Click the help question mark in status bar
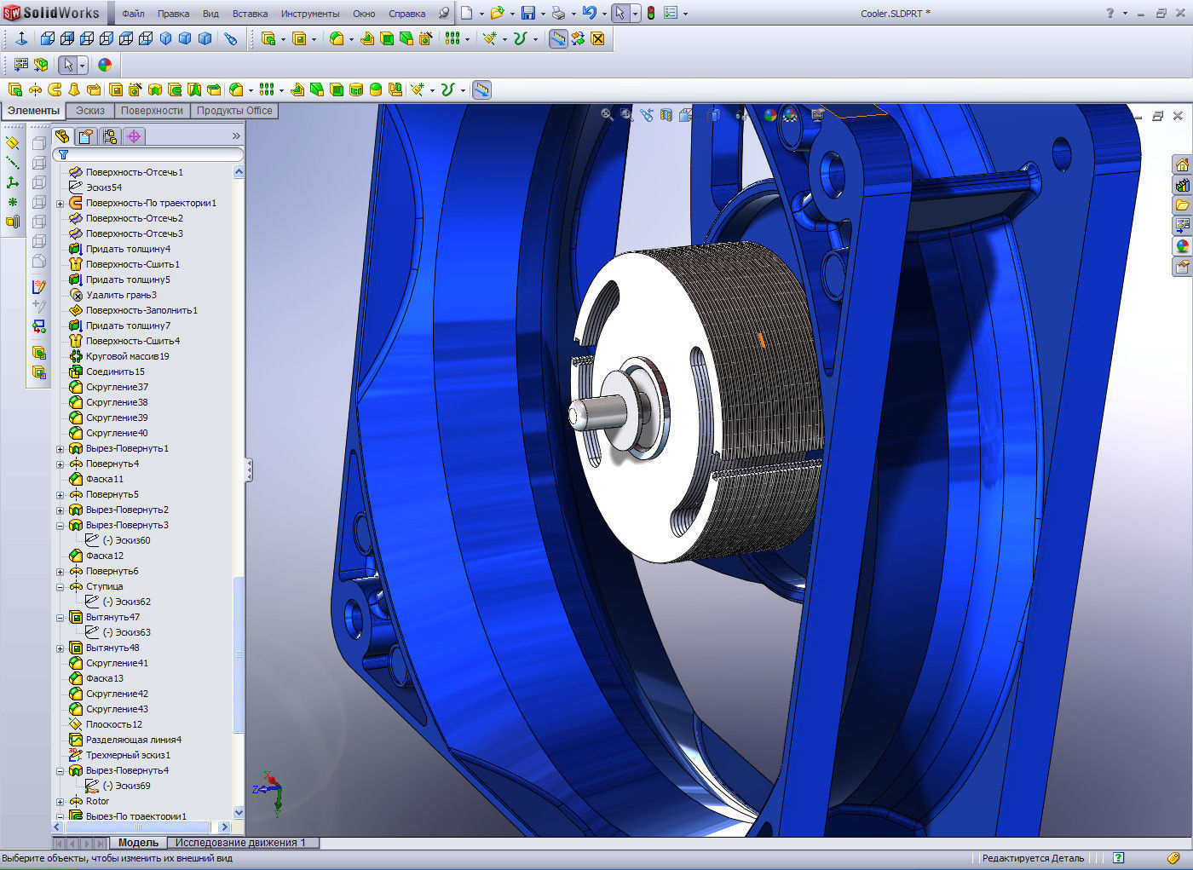The height and width of the screenshot is (870, 1193). click(x=1119, y=858)
